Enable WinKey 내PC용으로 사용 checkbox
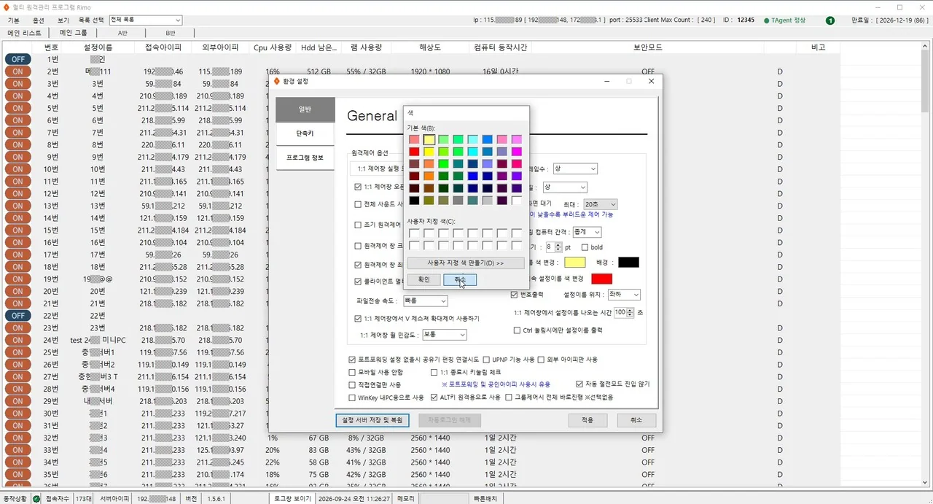This screenshot has height=504, width=933. 353,398
